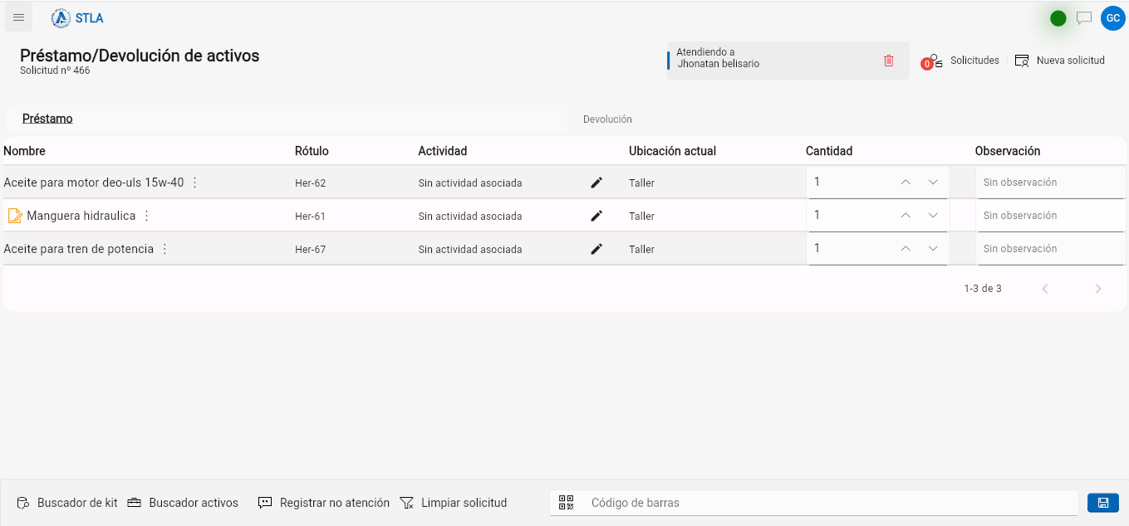Viewport: 1129px width, 526px height.
Task: Open options menu for Manguera hidraulica
Action: [x=147, y=216]
